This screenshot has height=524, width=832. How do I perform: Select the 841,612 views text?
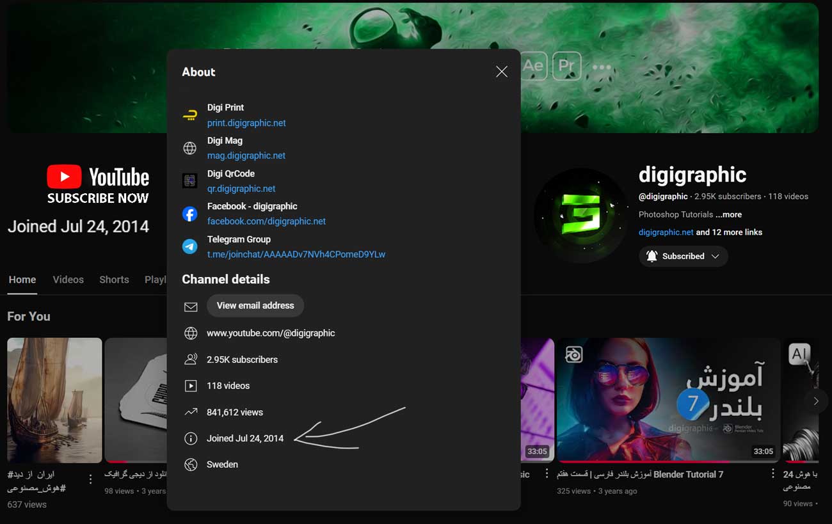(235, 412)
